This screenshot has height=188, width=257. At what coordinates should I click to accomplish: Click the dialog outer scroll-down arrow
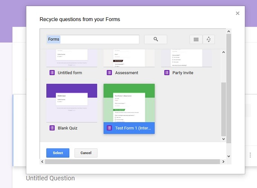[x=229, y=156]
